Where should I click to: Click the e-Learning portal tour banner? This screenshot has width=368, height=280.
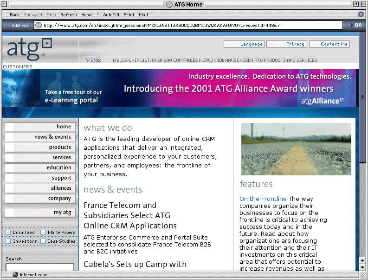pos(73,96)
